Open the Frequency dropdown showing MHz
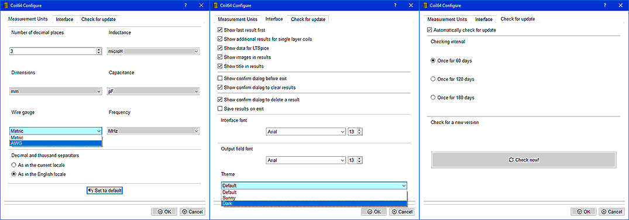This screenshot has width=629, height=220. (x=153, y=131)
